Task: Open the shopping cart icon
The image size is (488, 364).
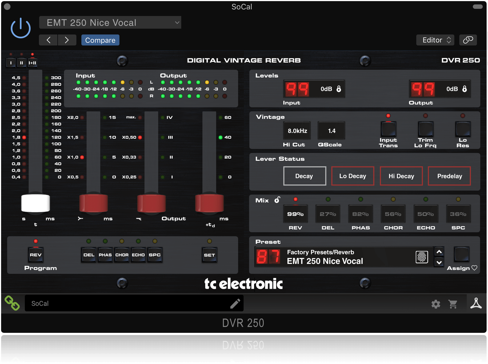Action: [453, 304]
